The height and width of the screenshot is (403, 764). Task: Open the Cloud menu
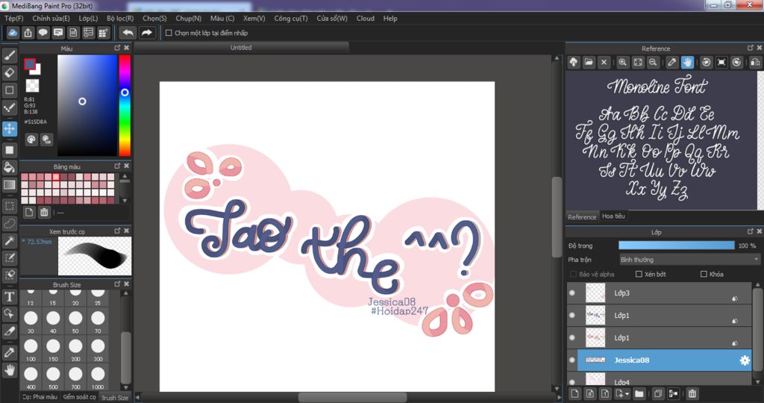366,19
